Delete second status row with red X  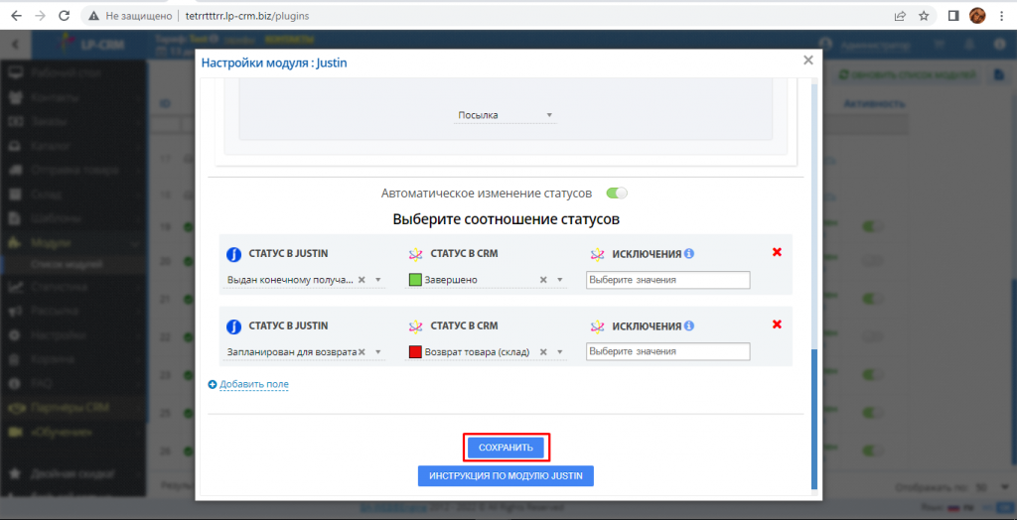[777, 323]
